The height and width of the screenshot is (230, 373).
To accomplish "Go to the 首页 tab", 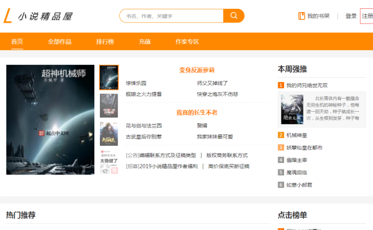I will click(17, 41).
